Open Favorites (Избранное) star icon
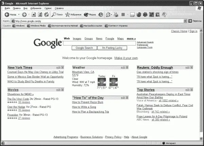Viewport: 204px width, 146px height. 68,15
